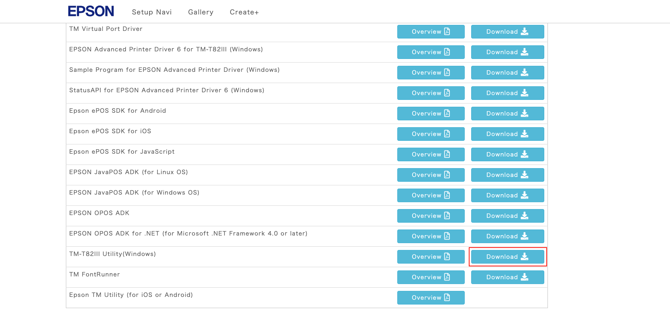Download the TM-T82III Utility for Windows
The width and height of the screenshot is (670, 331).
pos(508,257)
